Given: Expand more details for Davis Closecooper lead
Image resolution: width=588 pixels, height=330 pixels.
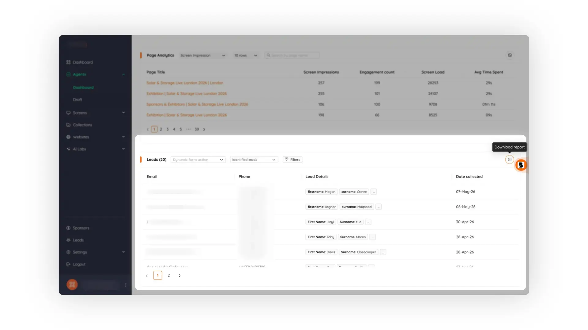Looking at the screenshot, I should point(383,252).
